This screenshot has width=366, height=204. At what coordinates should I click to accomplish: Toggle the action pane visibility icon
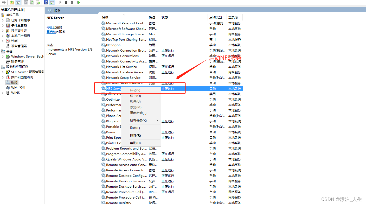tap(52, 2)
